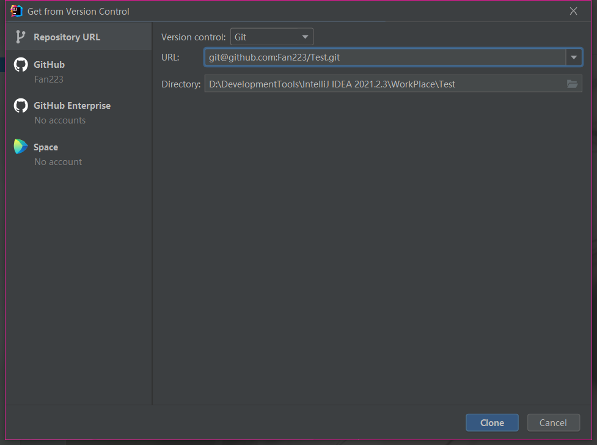This screenshot has width=597, height=445.
Task: Expand the URL history dropdown arrow
Action: tap(574, 57)
